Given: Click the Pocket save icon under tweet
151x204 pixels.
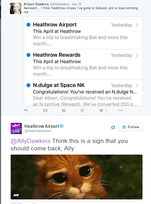Looking at the screenshot, I should point(64,110).
